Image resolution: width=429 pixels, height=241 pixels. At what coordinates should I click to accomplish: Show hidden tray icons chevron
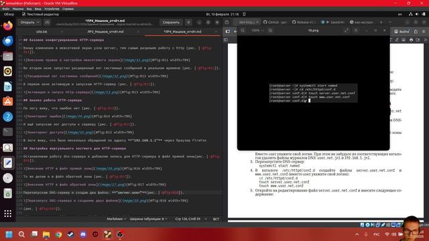click(x=357, y=234)
